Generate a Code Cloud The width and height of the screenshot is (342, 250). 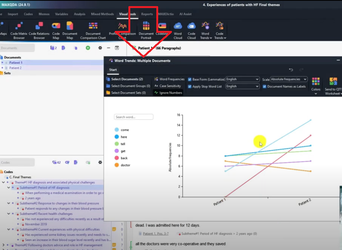point(191,31)
